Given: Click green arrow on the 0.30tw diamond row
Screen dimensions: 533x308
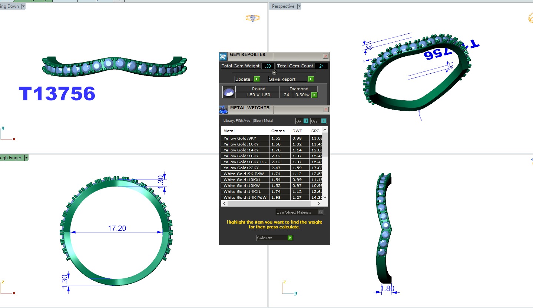Looking at the screenshot, I should (314, 95).
